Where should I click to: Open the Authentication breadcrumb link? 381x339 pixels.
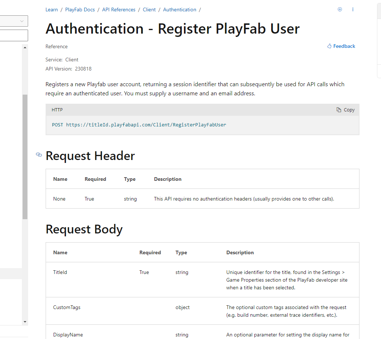pyautogui.click(x=180, y=10)
